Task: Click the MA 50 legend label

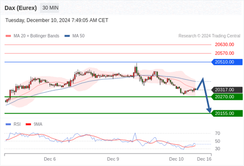Action: click(x=79, y=36)
